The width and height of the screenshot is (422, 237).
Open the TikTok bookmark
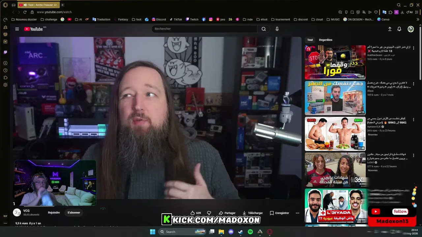[175, 19]
